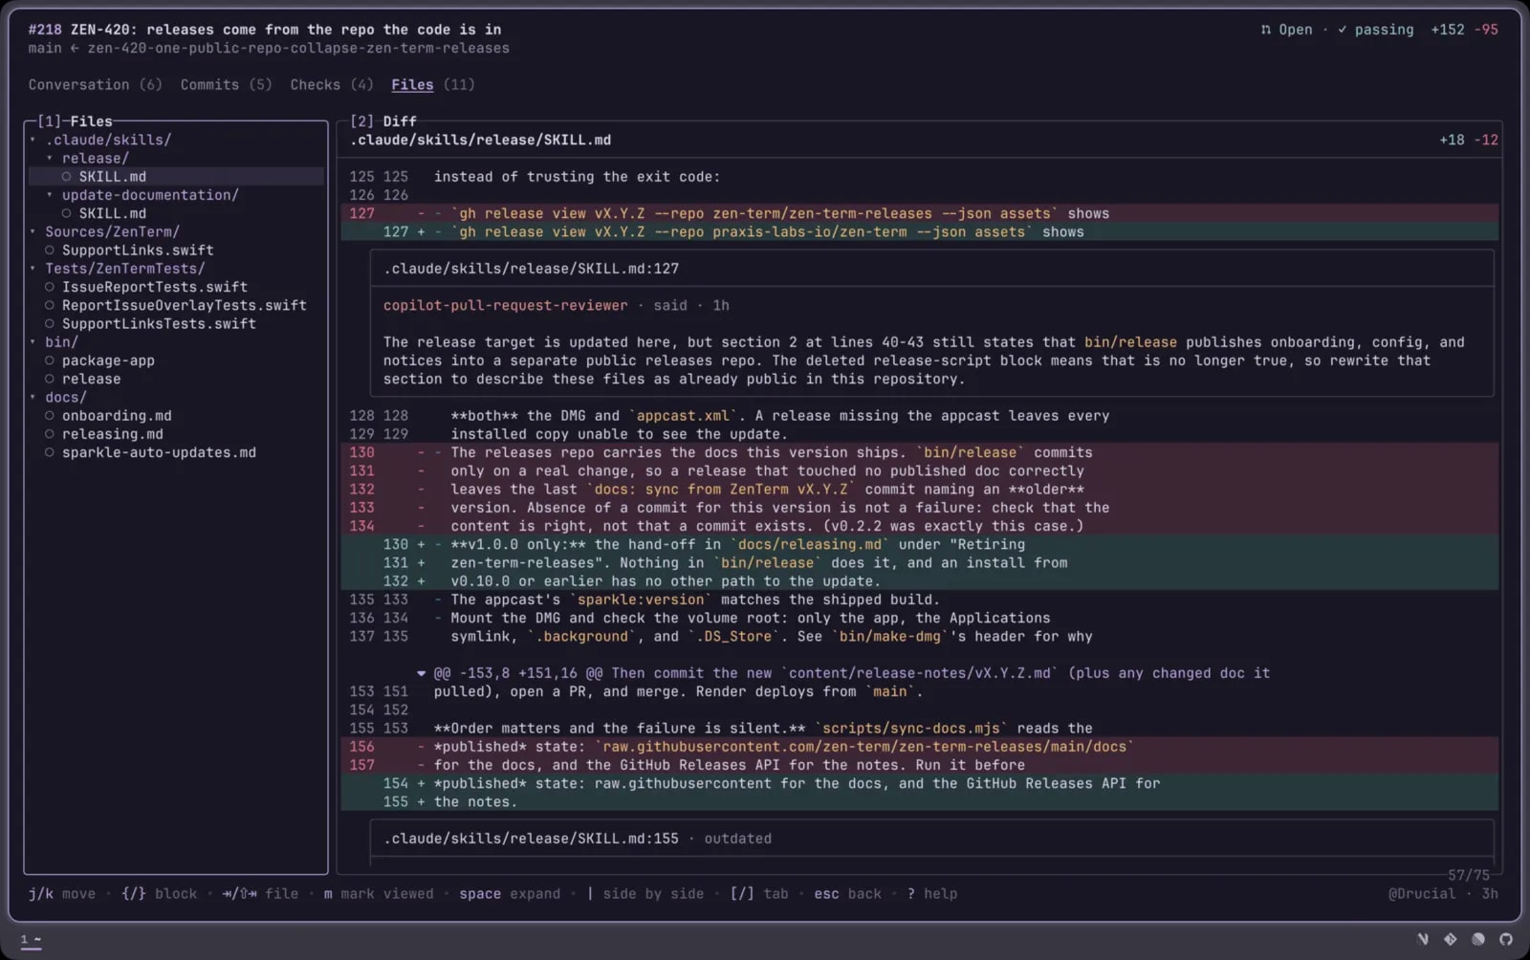Viewport: 1530px width, 960px height.
Task: Select releasing.md under docs/
Action: [113, 434]
